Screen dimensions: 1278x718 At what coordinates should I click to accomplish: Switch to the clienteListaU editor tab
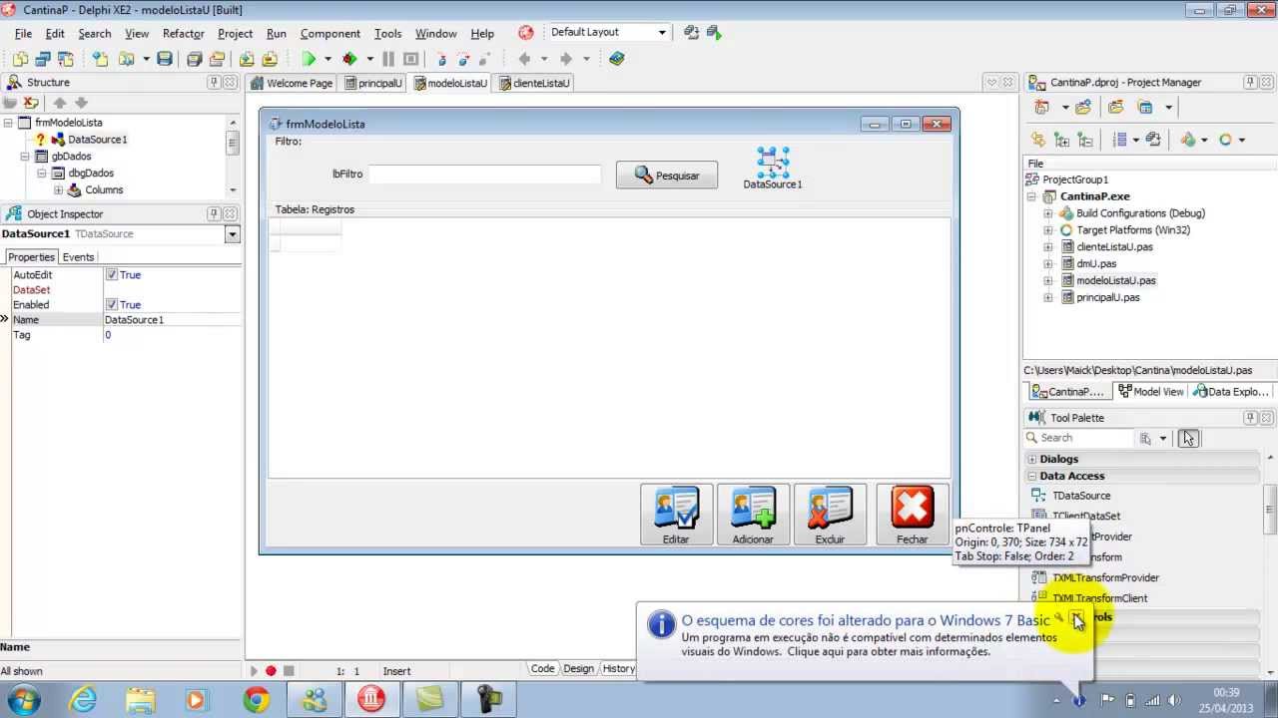point(533,83)
